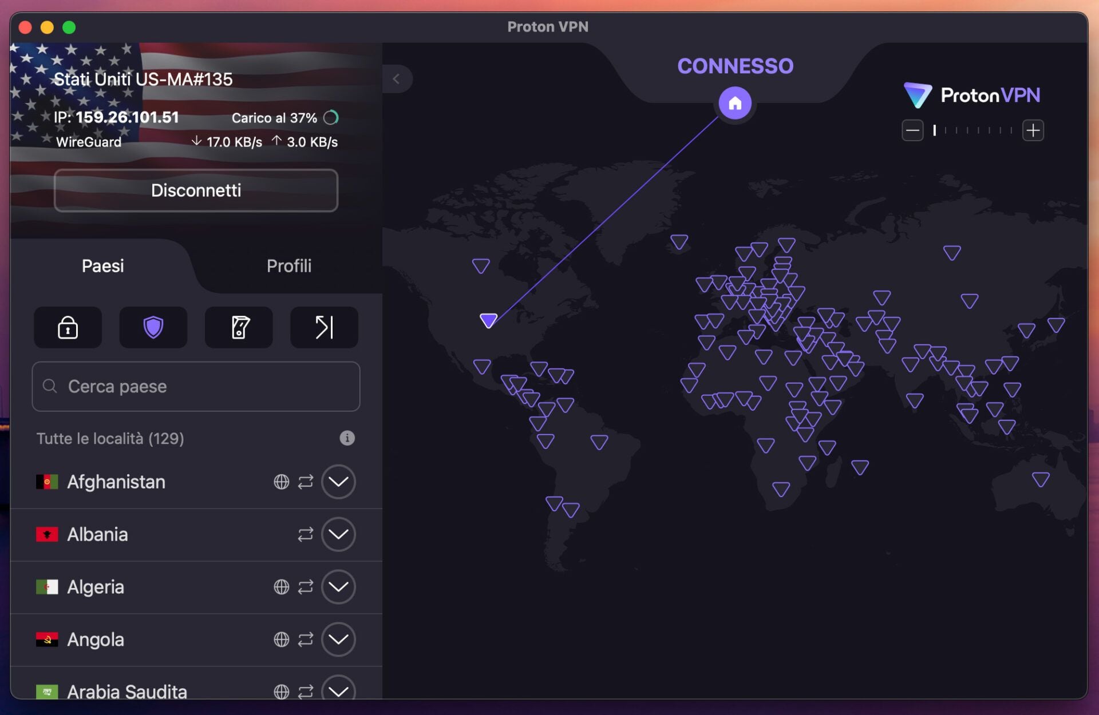Image resolution: width=1099 pixels, height=715 pixels.
Task: Switch to the Profili tab
Action: 289,265
